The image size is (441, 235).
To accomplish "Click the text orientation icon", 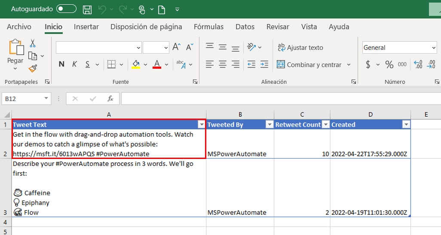I will coord(251,47).
